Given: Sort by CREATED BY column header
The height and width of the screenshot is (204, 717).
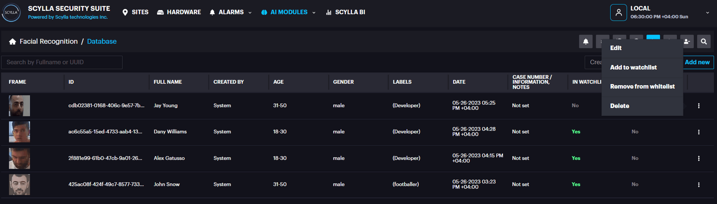Looking at the screenshot, I should coord(229,82).
